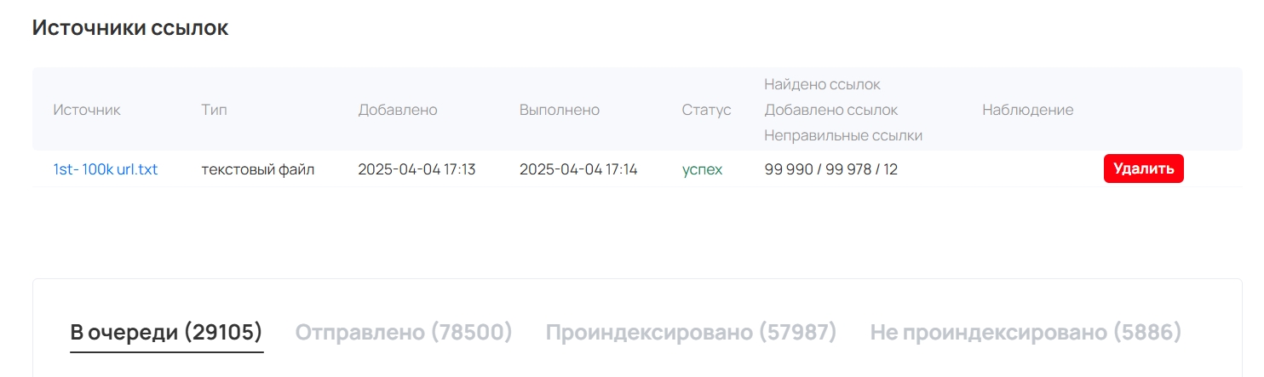1264x377 pixels.
Task: Click the Тип column header
Action: [214, 110]
